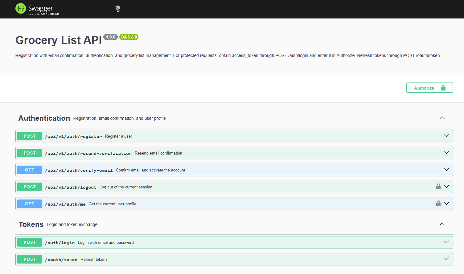Click the crossed-out lightbulb icon in header

coord(117,9)
